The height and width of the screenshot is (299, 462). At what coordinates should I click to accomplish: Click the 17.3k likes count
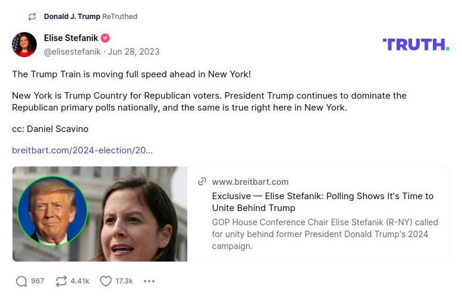pyautogui.click(x=124, y=281)
